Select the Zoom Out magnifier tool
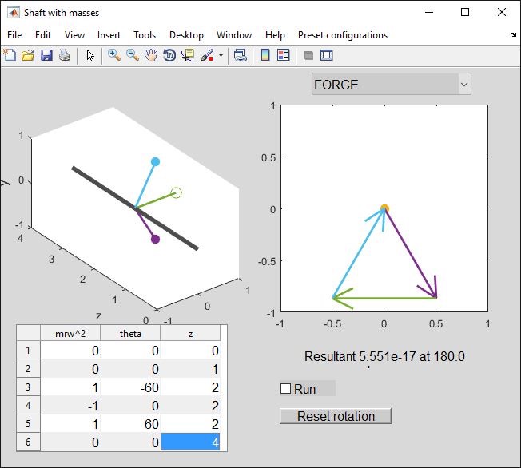 pyautogui.click(x=133, y=55)
